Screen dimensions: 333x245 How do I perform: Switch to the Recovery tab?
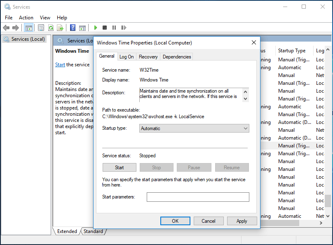coord(148,57)
